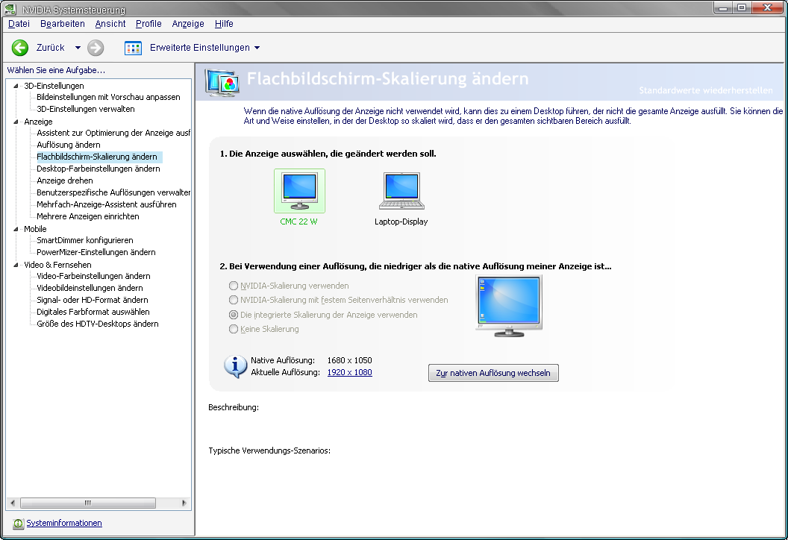Select the CMC 22 W monitor icon

(299, 191)
